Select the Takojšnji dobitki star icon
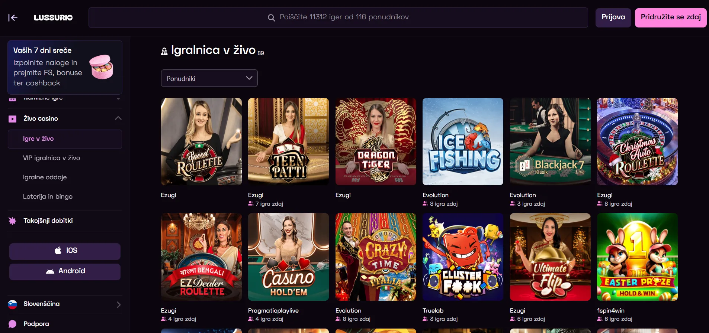 tap(12, 221)
